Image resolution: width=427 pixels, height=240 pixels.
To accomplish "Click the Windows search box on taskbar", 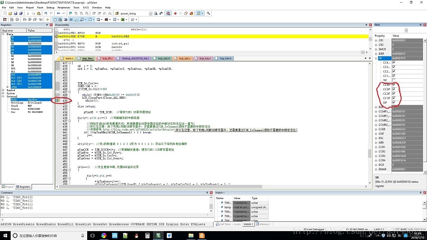I will tap(40, 235).
